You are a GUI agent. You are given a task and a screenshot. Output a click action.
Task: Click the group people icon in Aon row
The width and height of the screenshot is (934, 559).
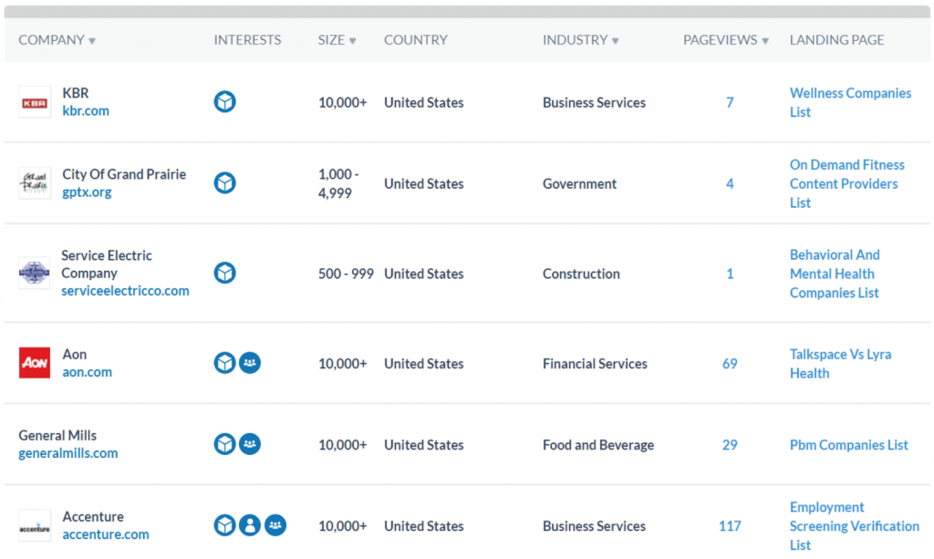point(250,363)
